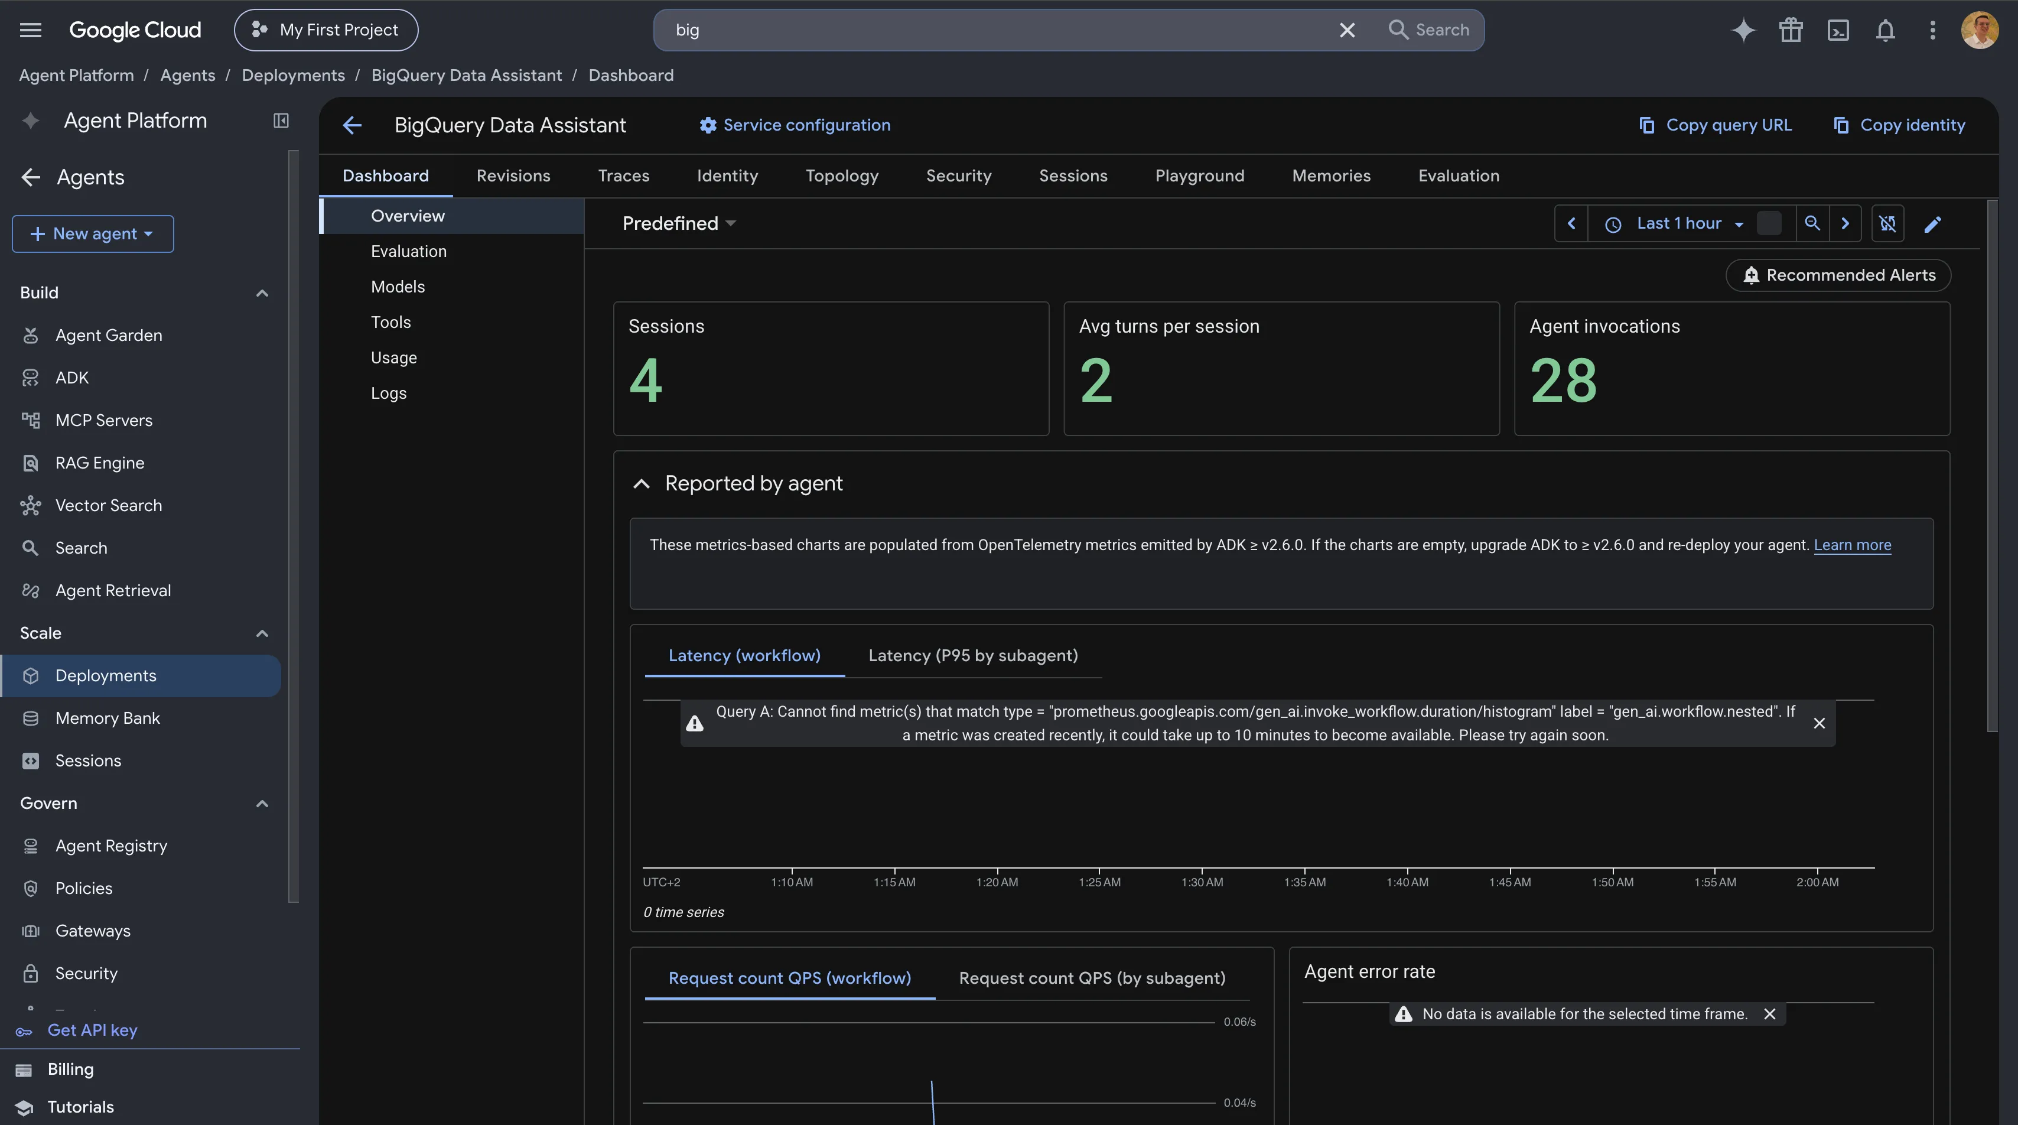The height and width of the screenshot is (1125, 2018).
Task: Open the three-dot more options menu
Action: click(x=1932, y=30)
